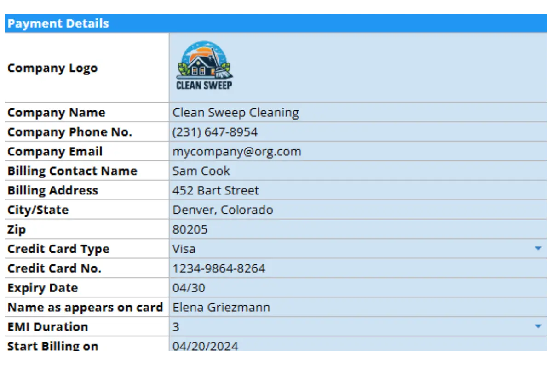The width and height of the screenshot is (552, 365).
Task: Click the 04/30 expiry date cell
Action: (x=189, y=288)
